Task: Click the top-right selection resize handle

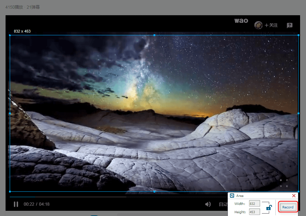Action: click(298, 35)
